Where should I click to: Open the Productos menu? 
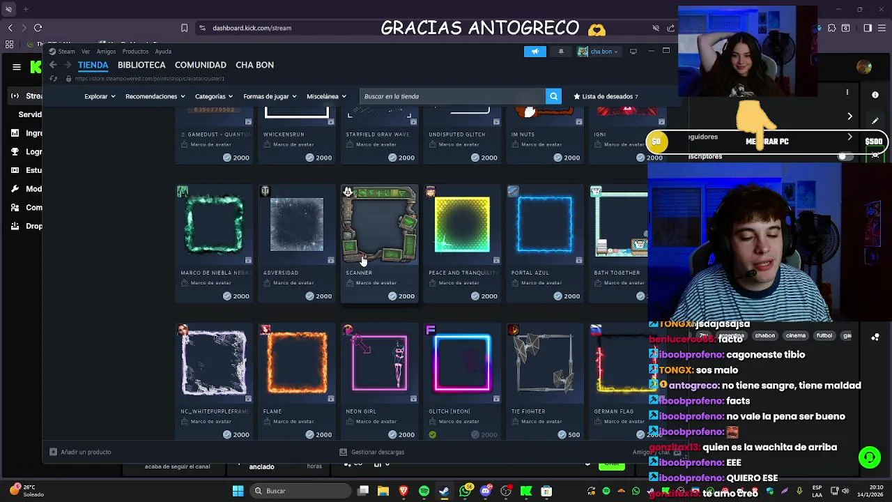click(135, 51)
